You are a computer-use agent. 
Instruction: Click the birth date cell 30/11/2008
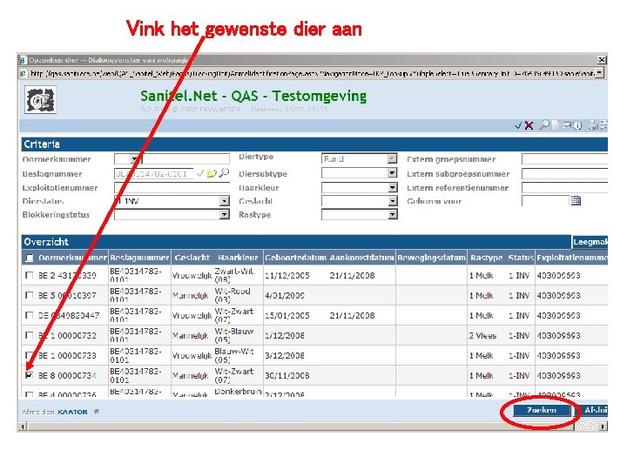287,375
